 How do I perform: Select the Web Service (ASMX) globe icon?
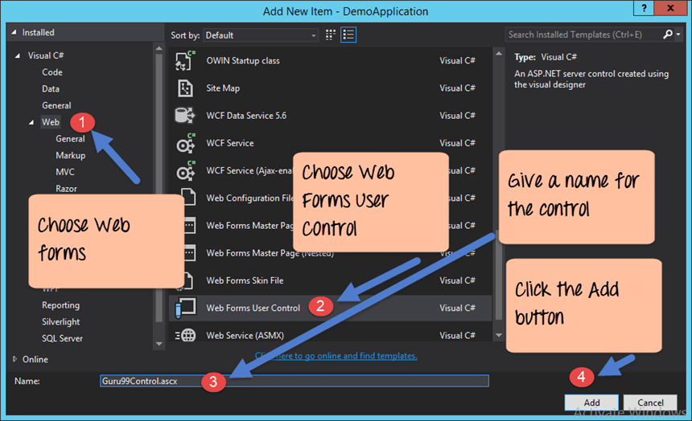pyautogui.click(x=185, y=335)
